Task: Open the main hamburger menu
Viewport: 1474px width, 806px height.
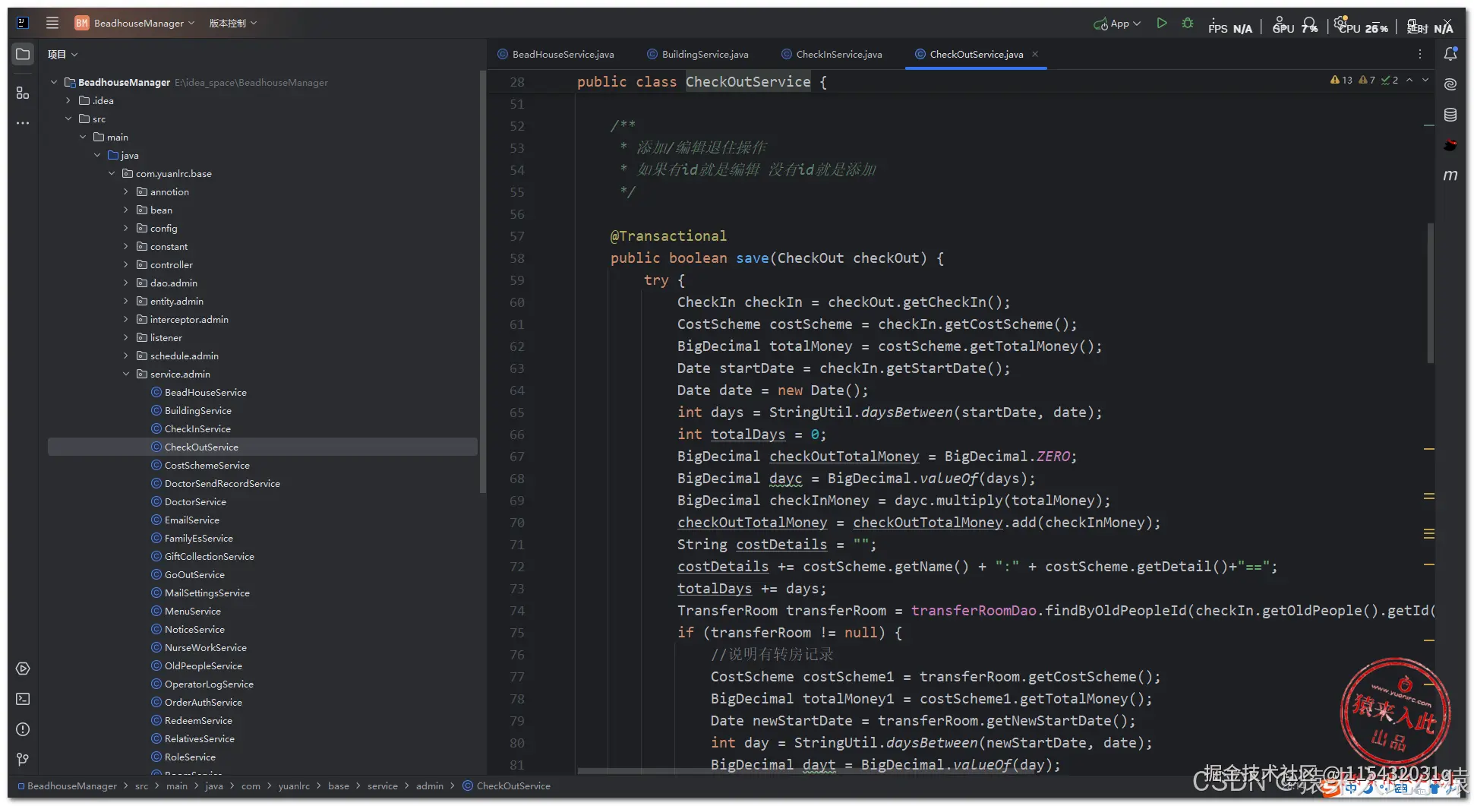Action: (52, 23)
